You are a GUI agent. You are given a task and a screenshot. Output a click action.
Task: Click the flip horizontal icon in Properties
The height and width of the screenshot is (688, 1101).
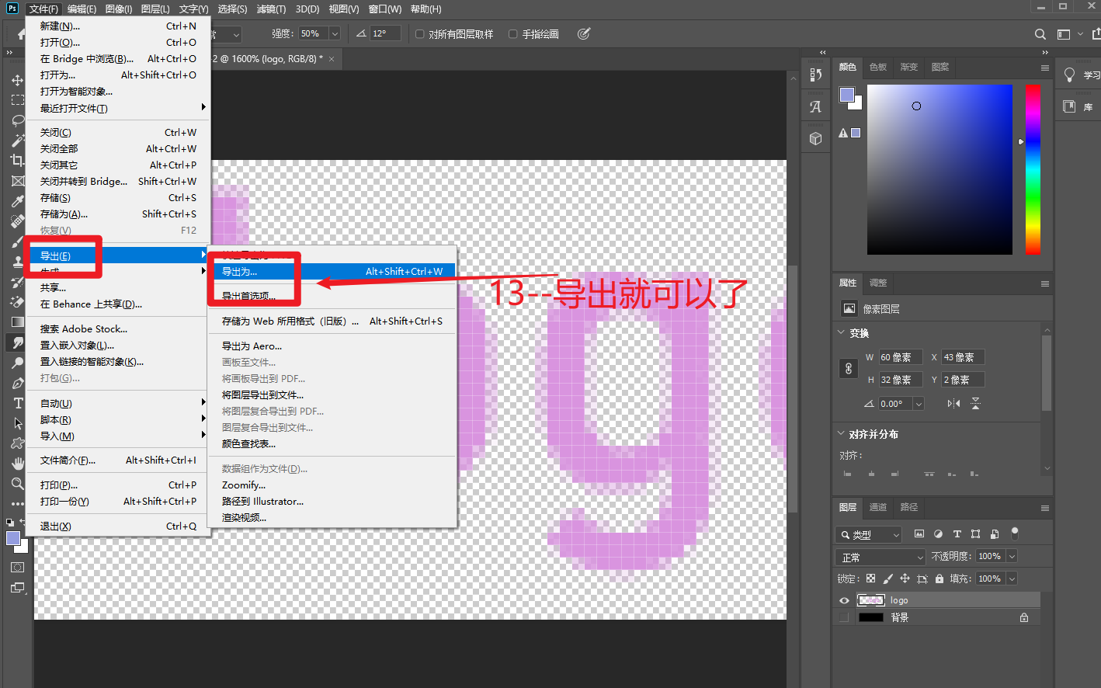[953, 404]
